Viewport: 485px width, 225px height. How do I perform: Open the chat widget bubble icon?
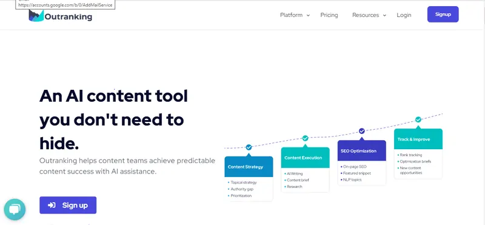click(x=15, y=209)
